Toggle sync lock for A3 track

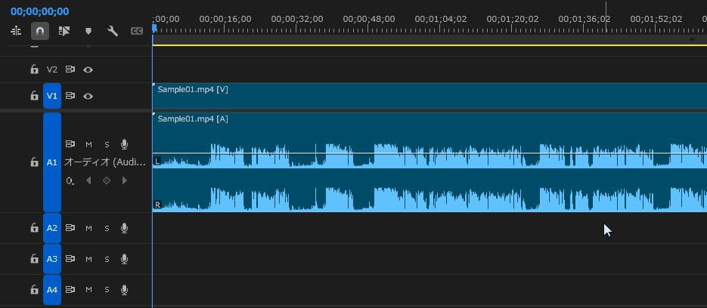coord(70,258)
